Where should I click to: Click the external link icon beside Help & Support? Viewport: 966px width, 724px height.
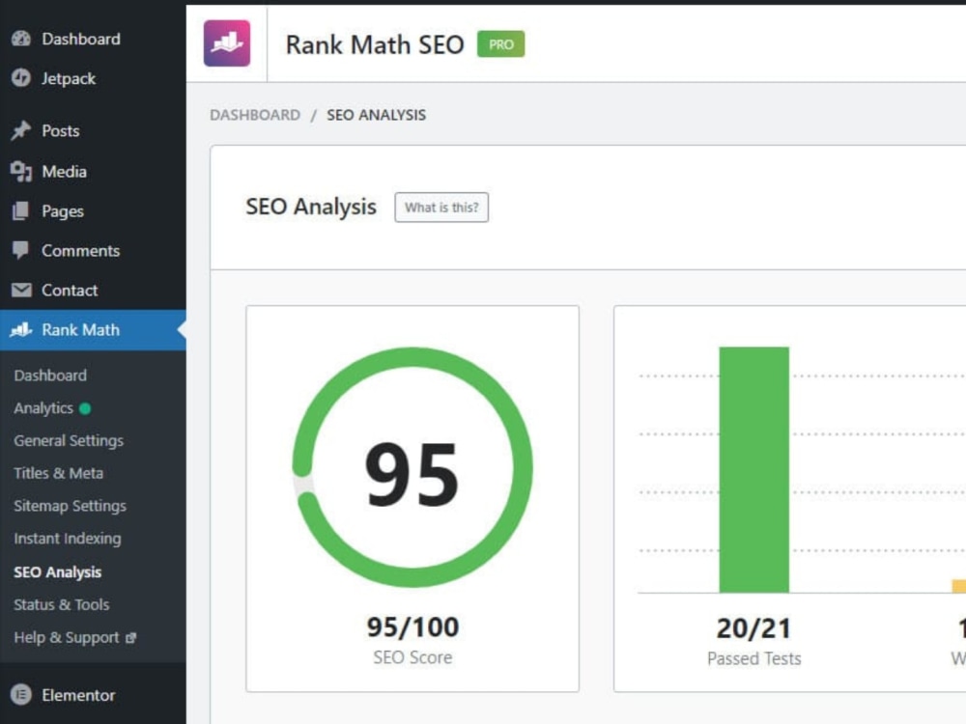130,638
